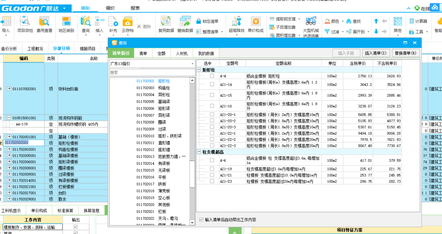Click the 在线 online service icon
This screenshot has width=442, height=234.
[x=417, y=8]
